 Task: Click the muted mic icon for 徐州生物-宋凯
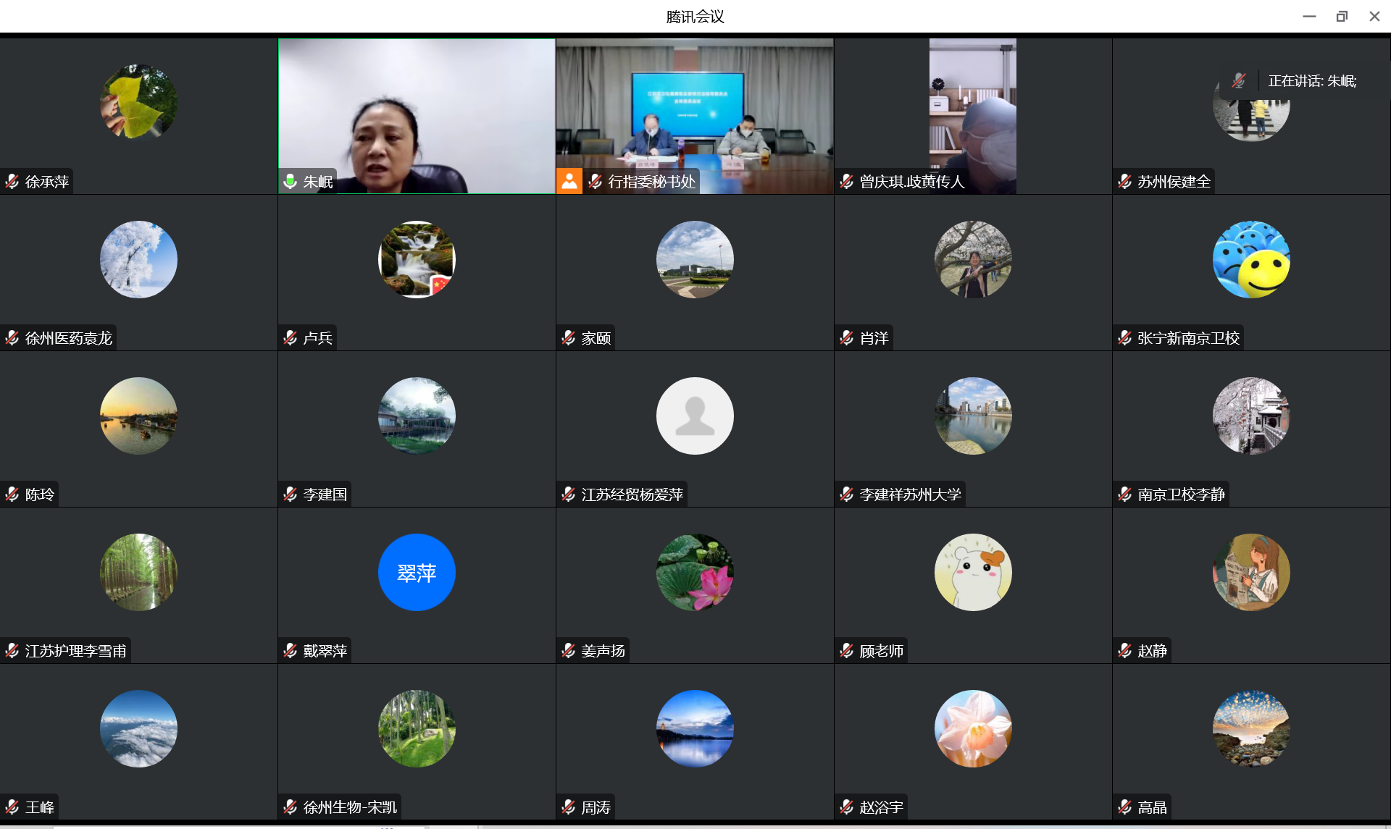[291, 807]
